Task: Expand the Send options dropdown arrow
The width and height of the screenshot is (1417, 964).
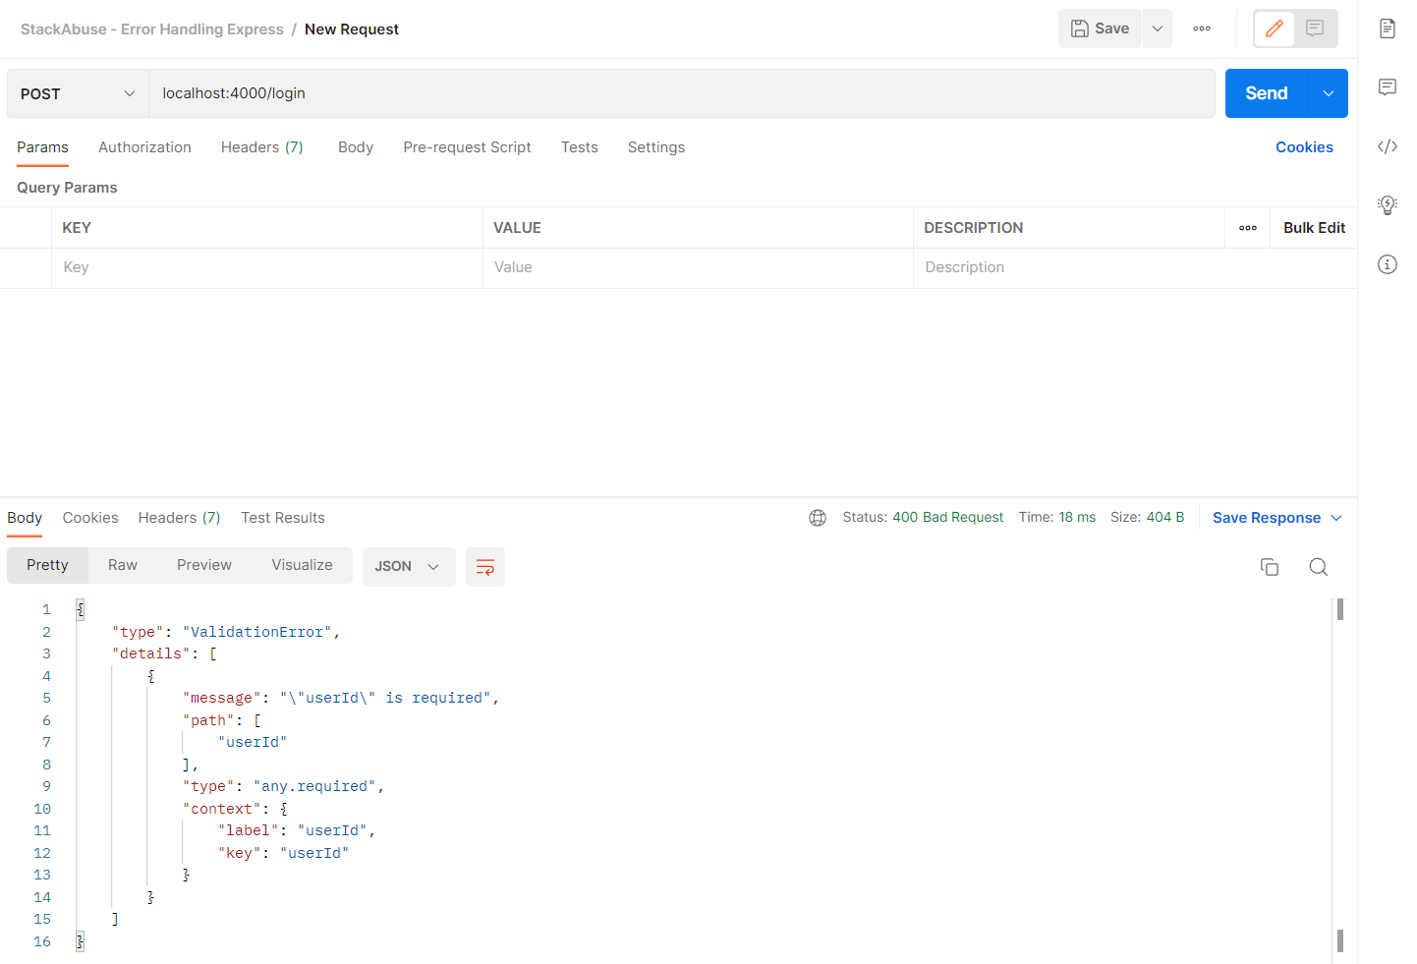Action: [1329, 93]
